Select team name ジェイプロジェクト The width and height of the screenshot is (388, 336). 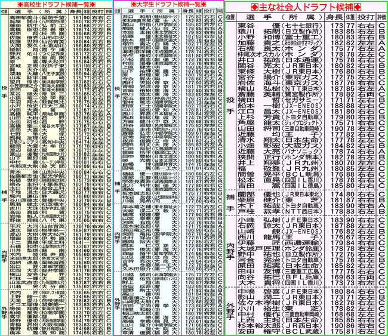click(302, 123)
